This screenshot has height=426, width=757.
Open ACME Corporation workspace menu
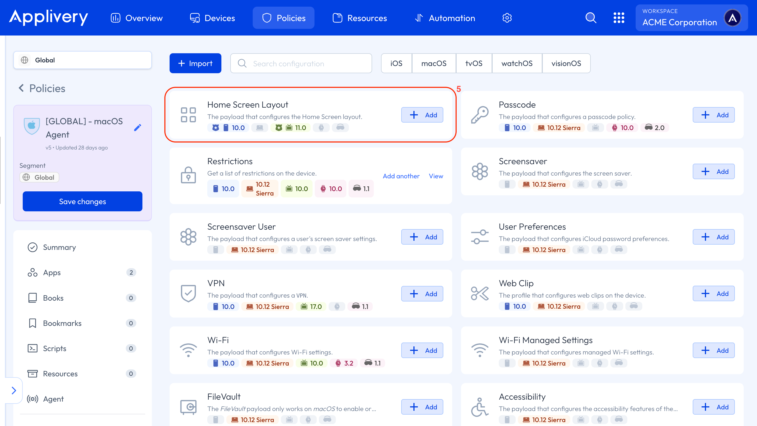[691, 18]
